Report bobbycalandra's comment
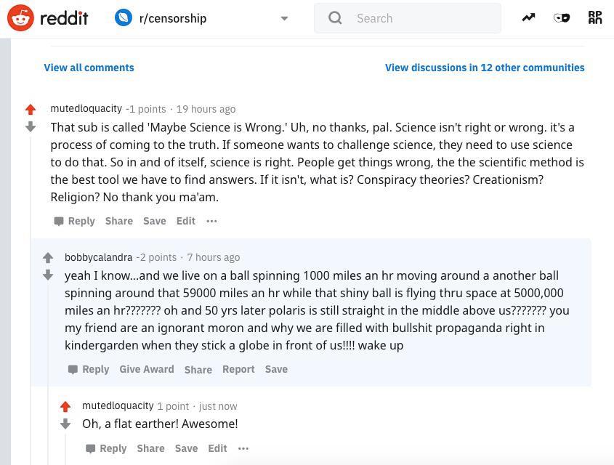 (238, 369)
